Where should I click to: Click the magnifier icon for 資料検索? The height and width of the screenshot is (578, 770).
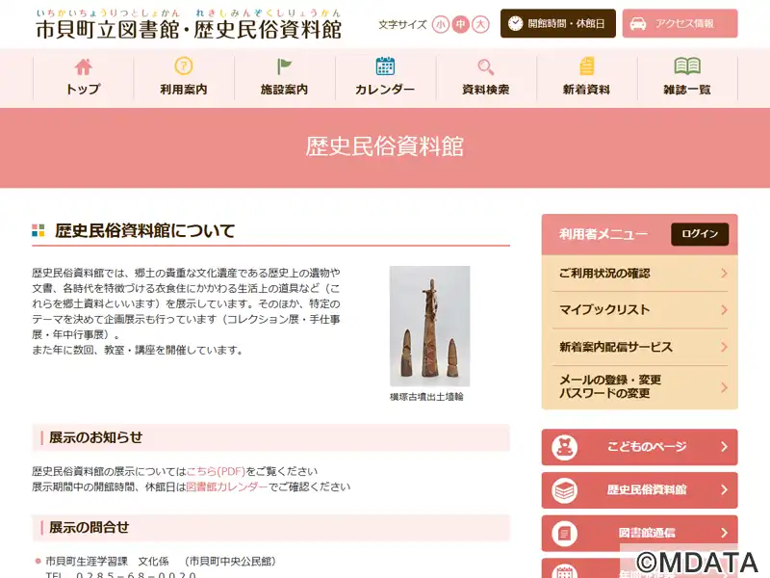point(486,66)
